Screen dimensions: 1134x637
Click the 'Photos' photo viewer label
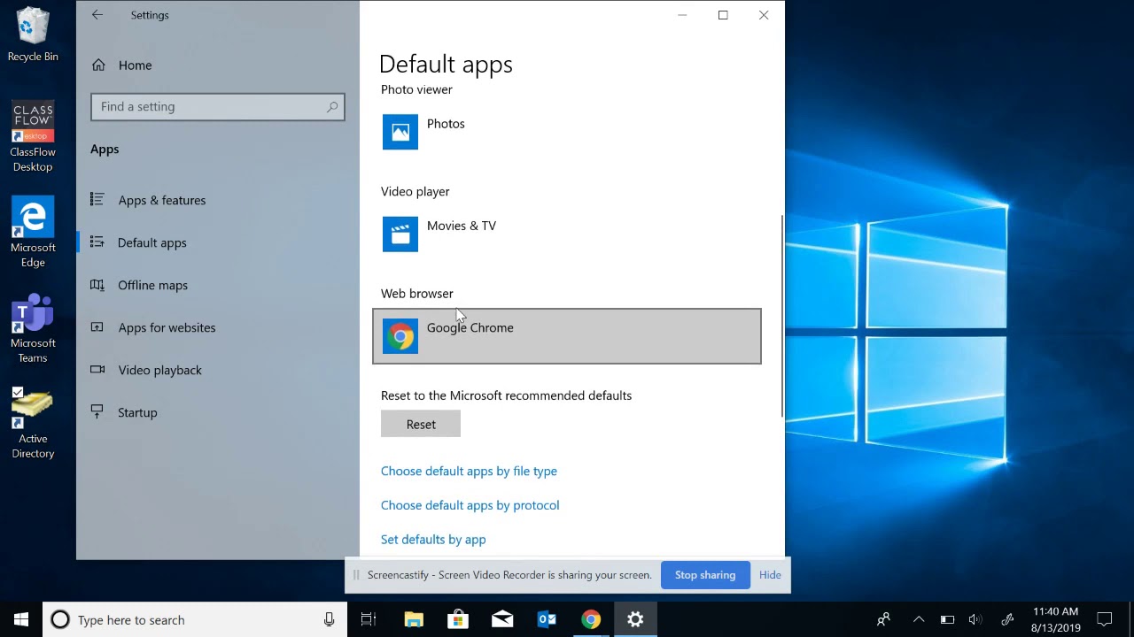(x=446, y=124)
